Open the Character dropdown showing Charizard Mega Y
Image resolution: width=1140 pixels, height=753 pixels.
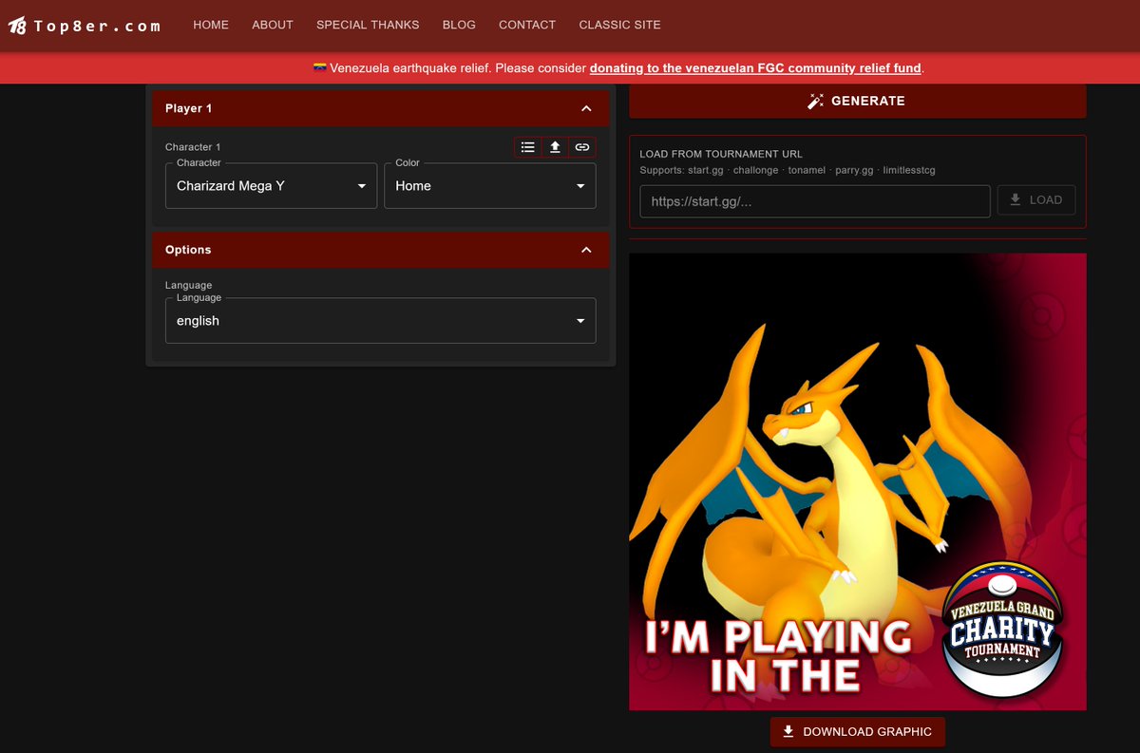click(272, 186)
